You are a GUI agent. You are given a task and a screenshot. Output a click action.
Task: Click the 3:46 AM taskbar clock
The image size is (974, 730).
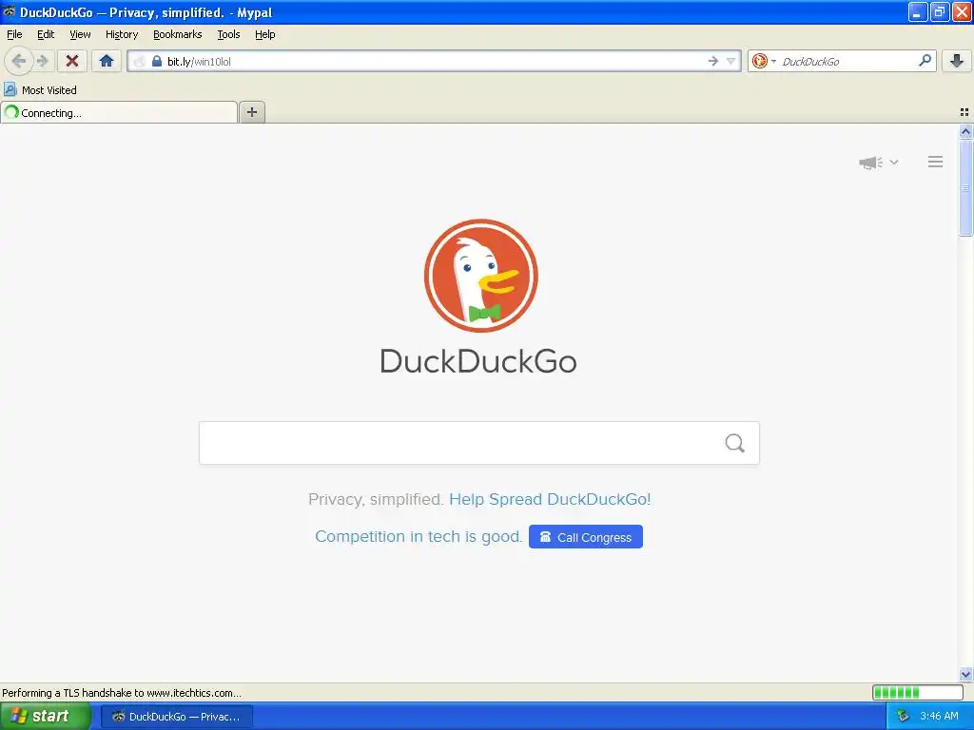939,717
